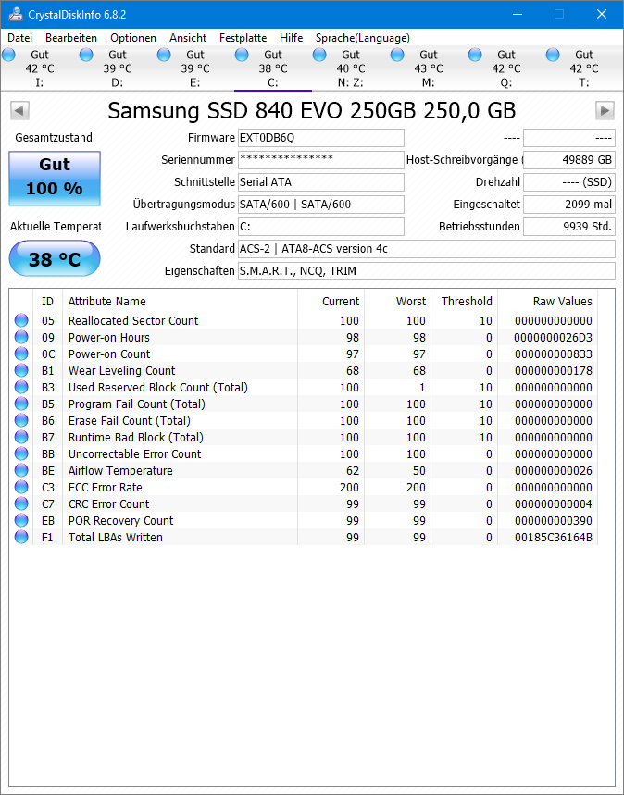
Task: Click the Eigenschaften S.M.A.R.T., NCQ, TRIM field
Action: (x=427, y=271)
